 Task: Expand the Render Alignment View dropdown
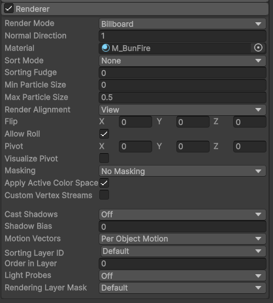[182, 110]
